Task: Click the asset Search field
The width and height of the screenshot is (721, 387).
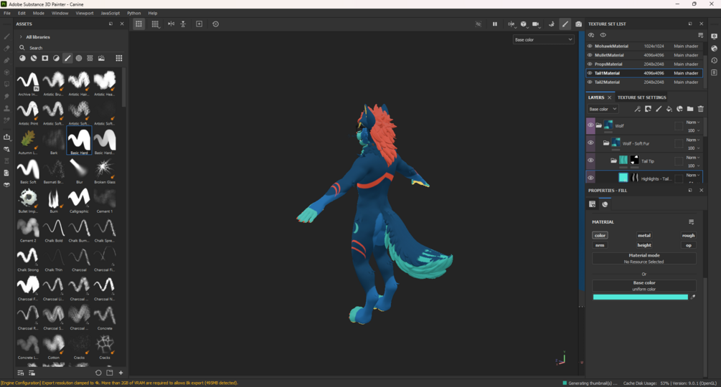Action: pos(69,48)
